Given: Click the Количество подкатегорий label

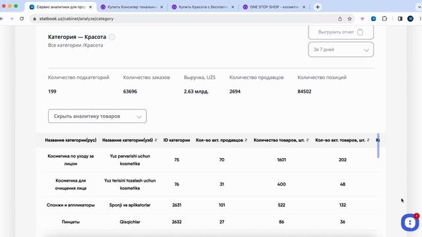Looking at the screenshot, I should [x=78, y=78].
